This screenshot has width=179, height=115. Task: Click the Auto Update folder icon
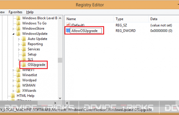(24, 39)
